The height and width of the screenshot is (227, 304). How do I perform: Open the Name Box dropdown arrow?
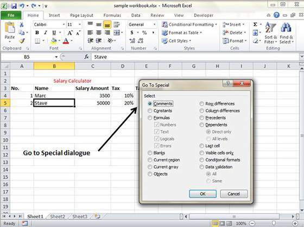click(56, 57)
